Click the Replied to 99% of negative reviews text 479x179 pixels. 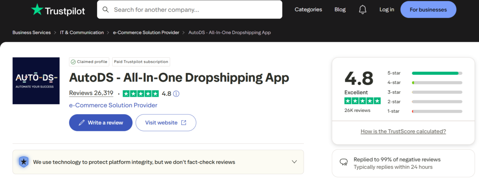397,160
